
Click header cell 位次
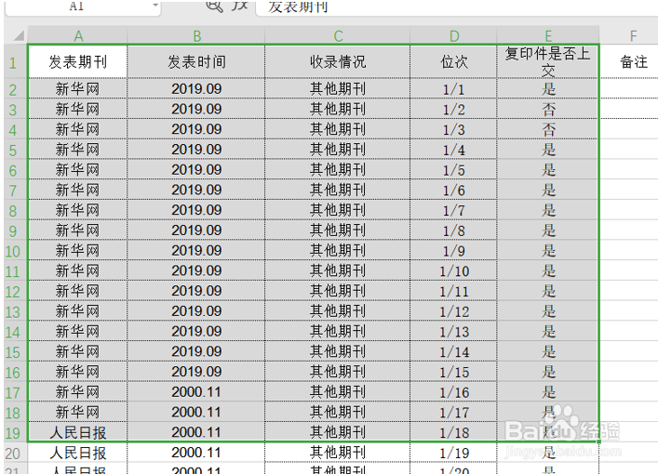coord(453,61)
